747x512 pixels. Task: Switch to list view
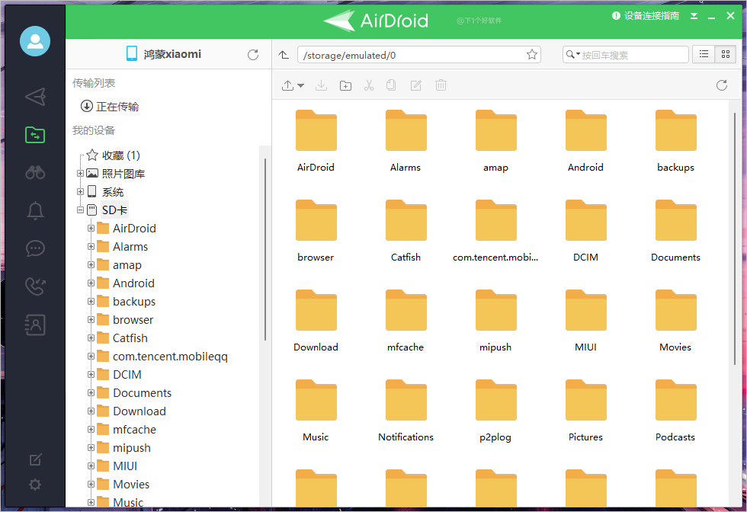pos(704,54)
